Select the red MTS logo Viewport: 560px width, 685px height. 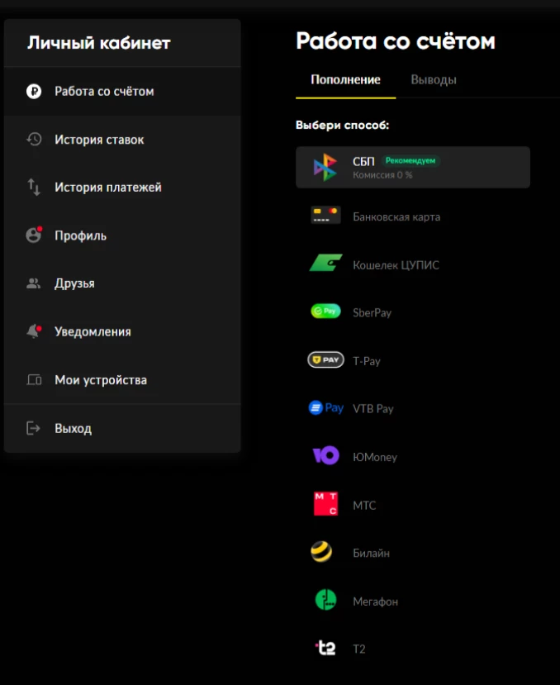(x=325, y=504)
